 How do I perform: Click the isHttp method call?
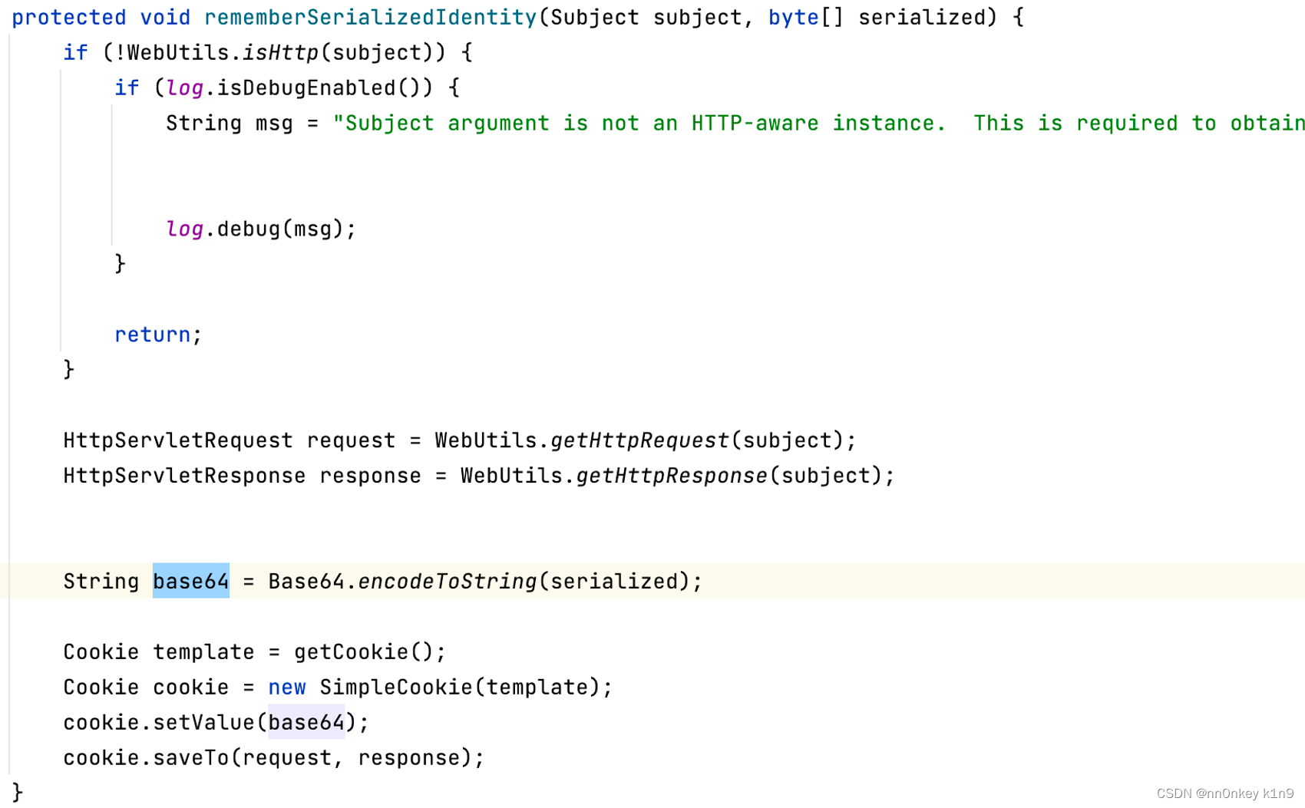(280, 52)
